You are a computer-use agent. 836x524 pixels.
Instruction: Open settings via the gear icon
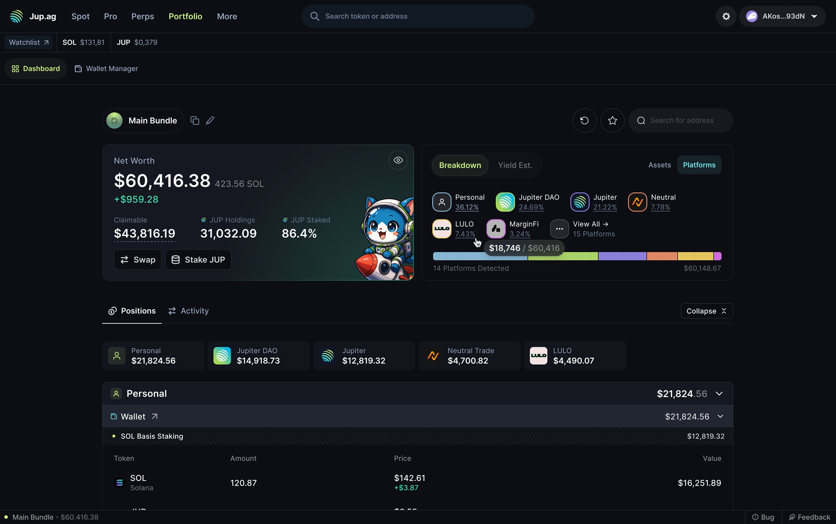(x=726, y=16)
